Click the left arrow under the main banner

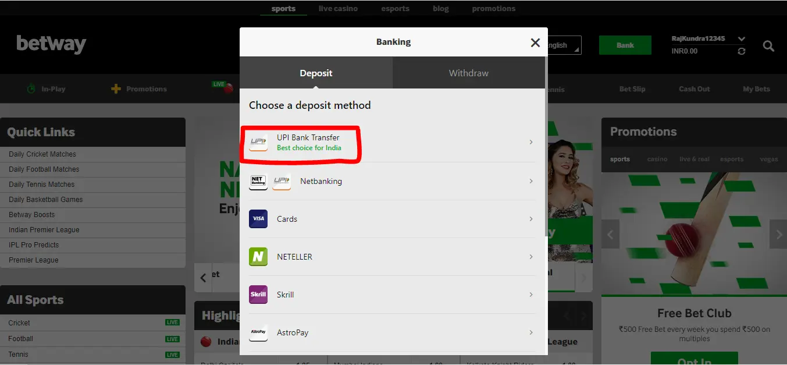(x=203, y=278)
